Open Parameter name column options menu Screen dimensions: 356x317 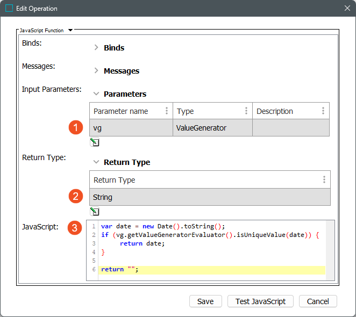166,111
